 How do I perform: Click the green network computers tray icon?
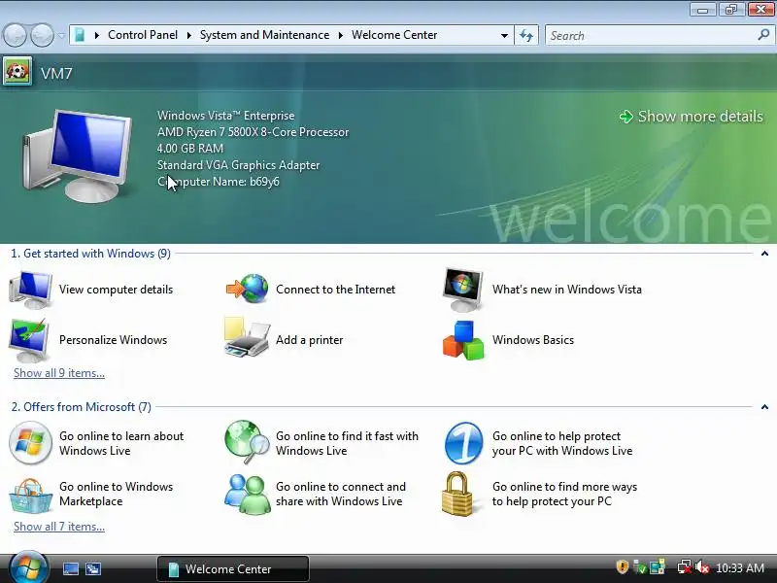pyautogui.click(x=658, y=567)
